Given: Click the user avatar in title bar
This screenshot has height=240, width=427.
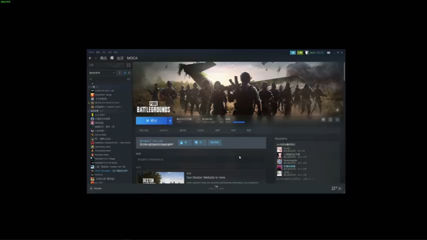Looking at the screenshot, I should coord(306,52).
